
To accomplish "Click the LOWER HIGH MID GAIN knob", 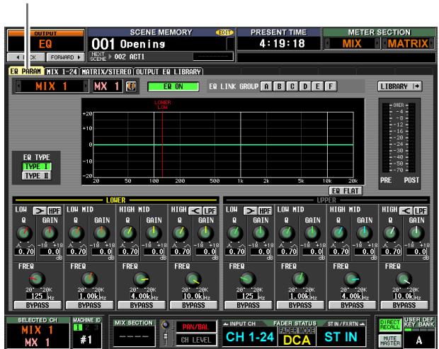I will click(154, 233).
